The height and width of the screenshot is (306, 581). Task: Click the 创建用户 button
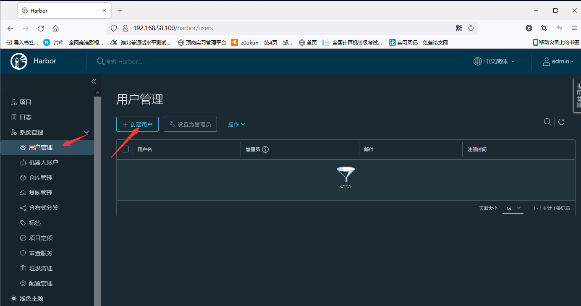click(x=137, y=124)
